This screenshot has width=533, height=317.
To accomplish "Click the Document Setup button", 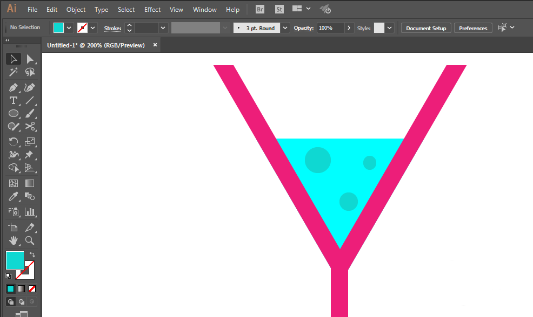I will pos(426,28).
